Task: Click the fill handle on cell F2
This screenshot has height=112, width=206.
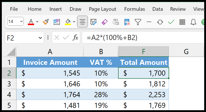Action: click(x=169, y=78)
